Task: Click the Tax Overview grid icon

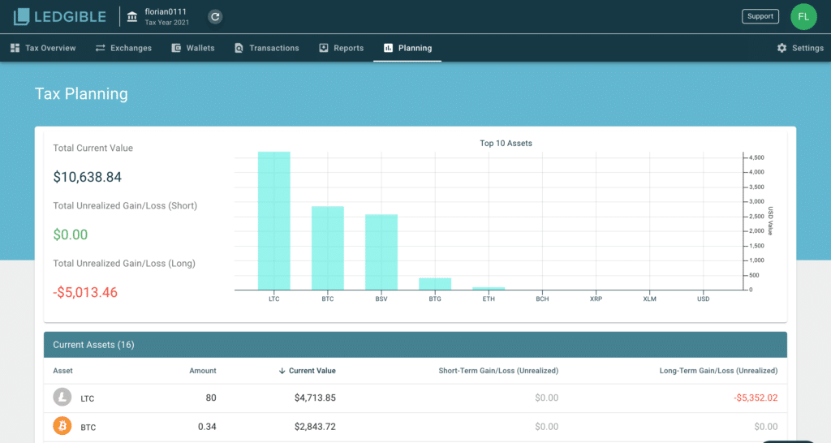Action: pos(15,48)
